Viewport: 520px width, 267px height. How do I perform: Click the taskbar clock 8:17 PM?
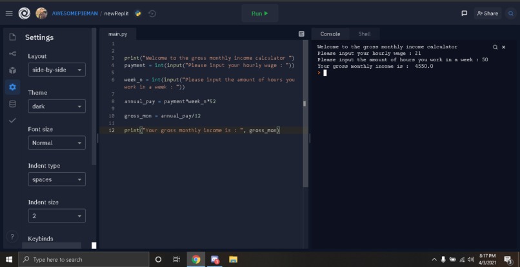tap(487, 259)
